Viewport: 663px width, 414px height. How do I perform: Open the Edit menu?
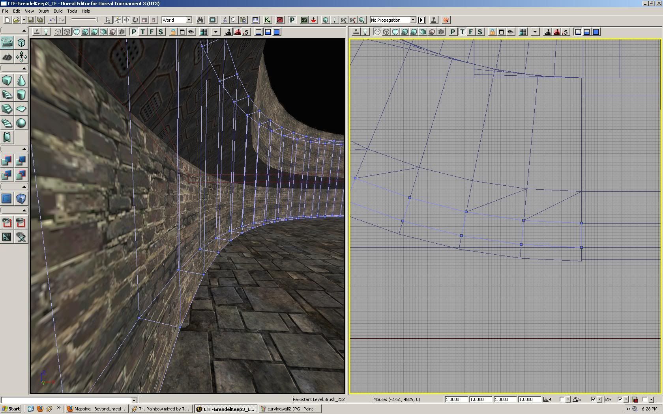(x=17, y=11)
